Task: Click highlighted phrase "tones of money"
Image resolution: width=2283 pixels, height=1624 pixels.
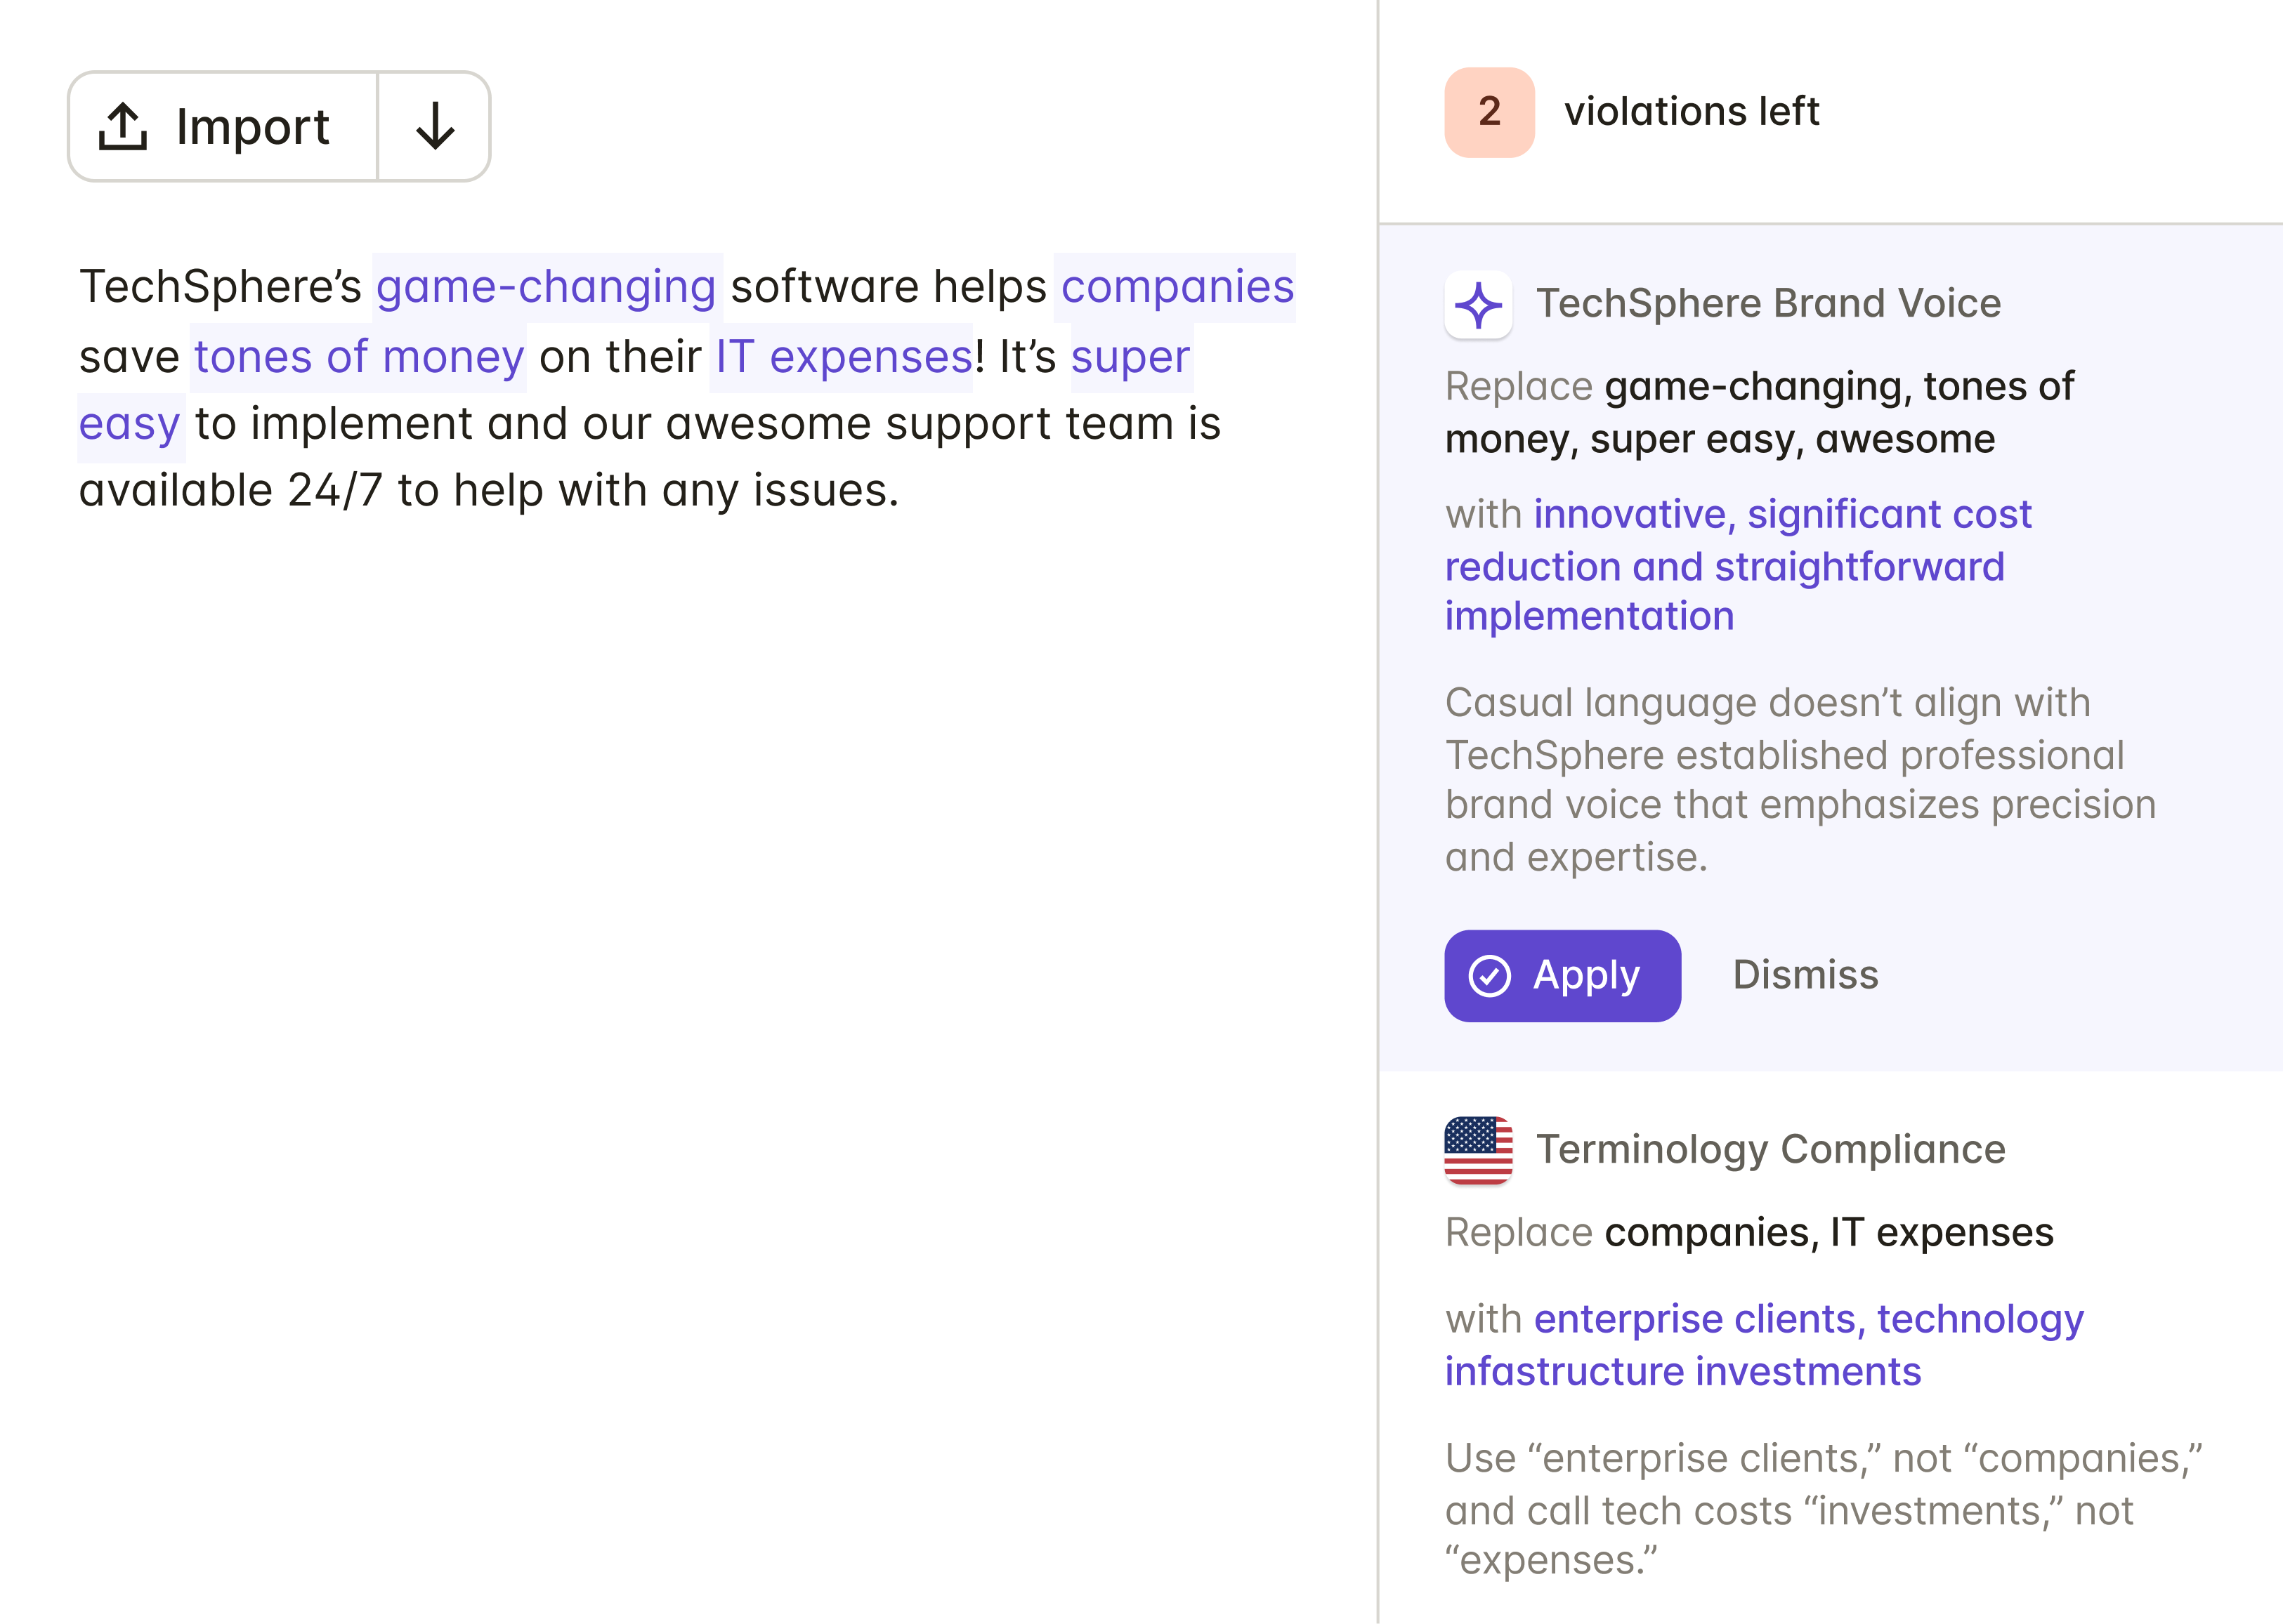Action: (x=358, y=358)
